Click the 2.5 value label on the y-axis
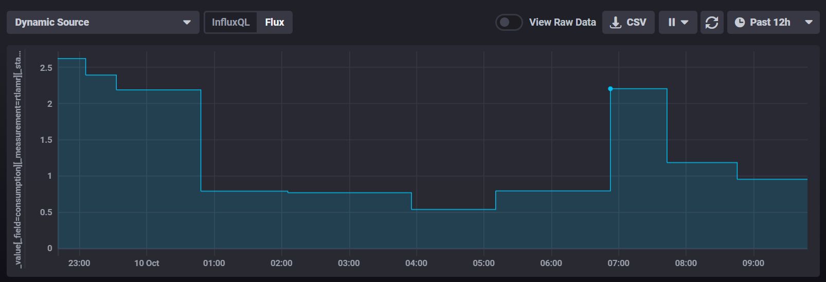 (46, 68)
